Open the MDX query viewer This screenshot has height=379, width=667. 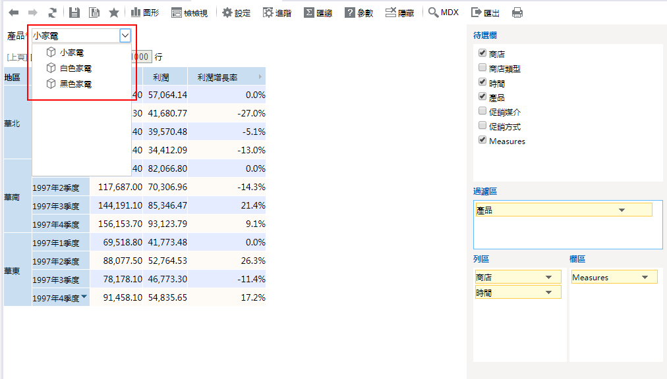pos(443,13)
